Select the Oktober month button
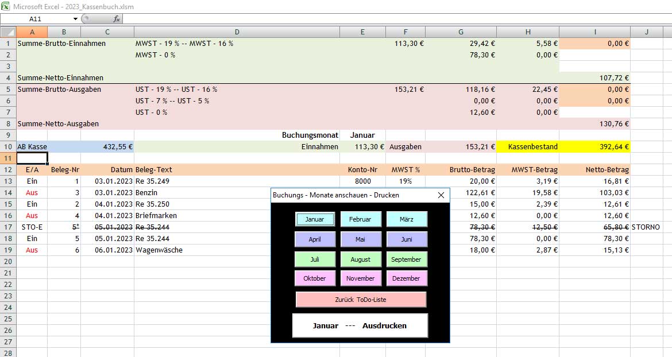This screenshot has width=672, height=357. click(315, 278)
